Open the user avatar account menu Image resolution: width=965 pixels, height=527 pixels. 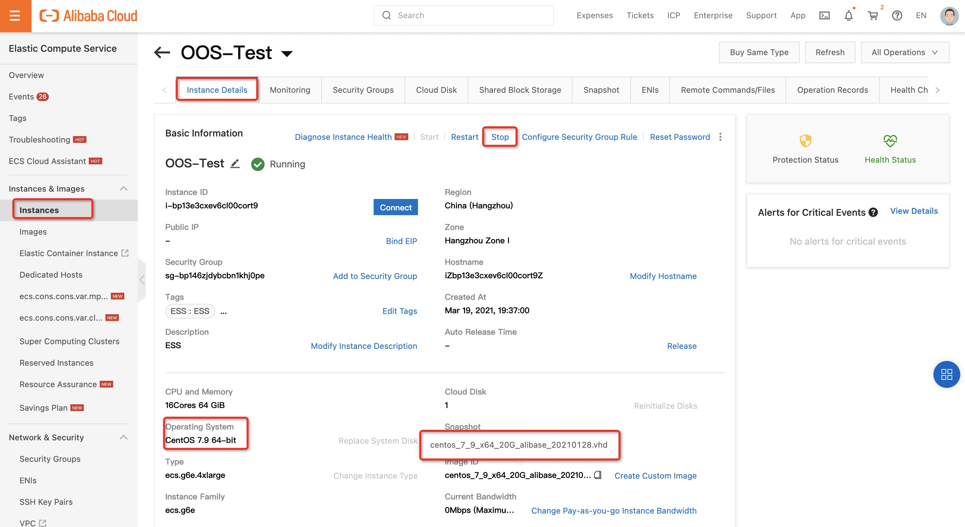949,16
